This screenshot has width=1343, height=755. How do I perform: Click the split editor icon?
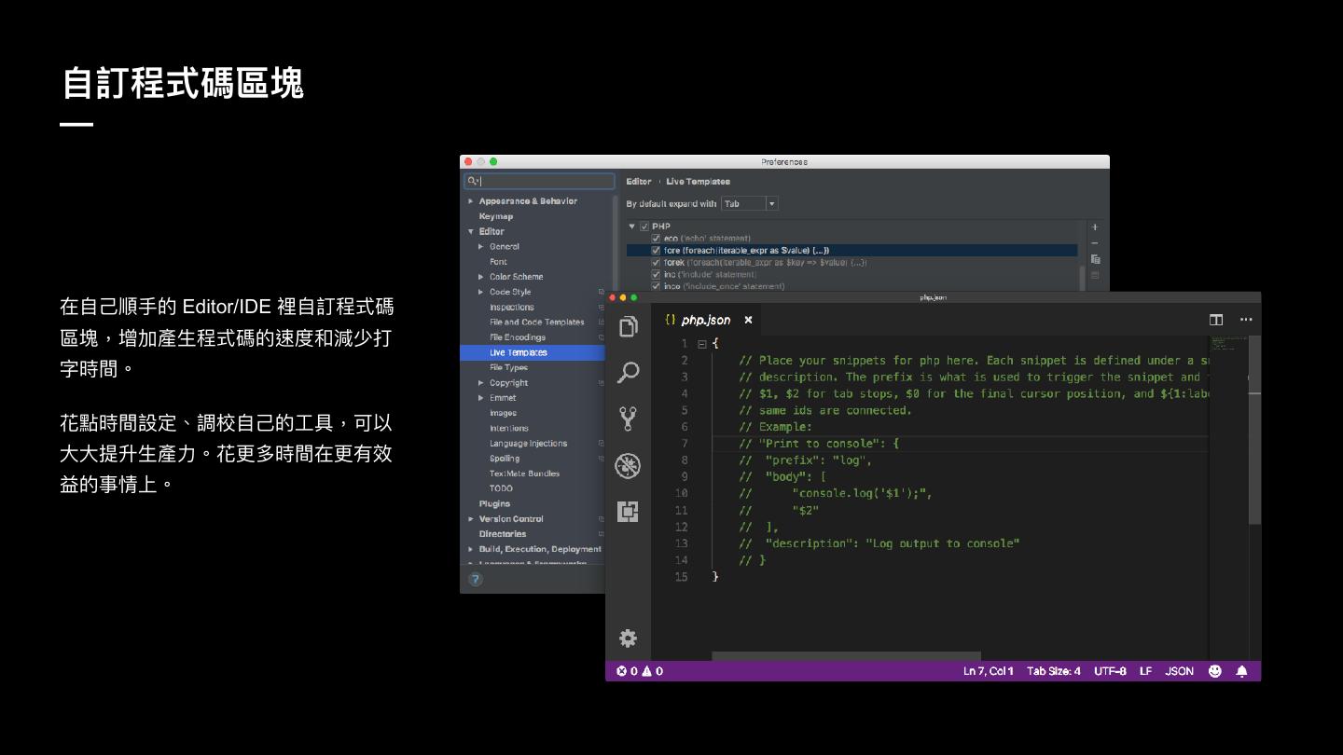tap(1216, 320)
